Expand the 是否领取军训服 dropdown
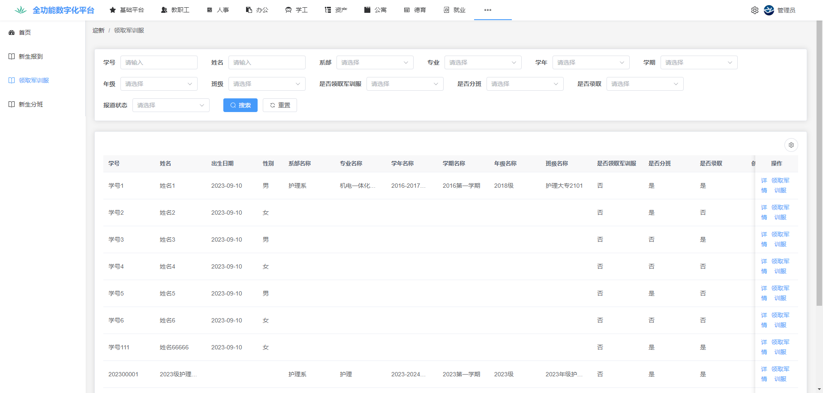 pyautogui.click(x=405, y=84)
